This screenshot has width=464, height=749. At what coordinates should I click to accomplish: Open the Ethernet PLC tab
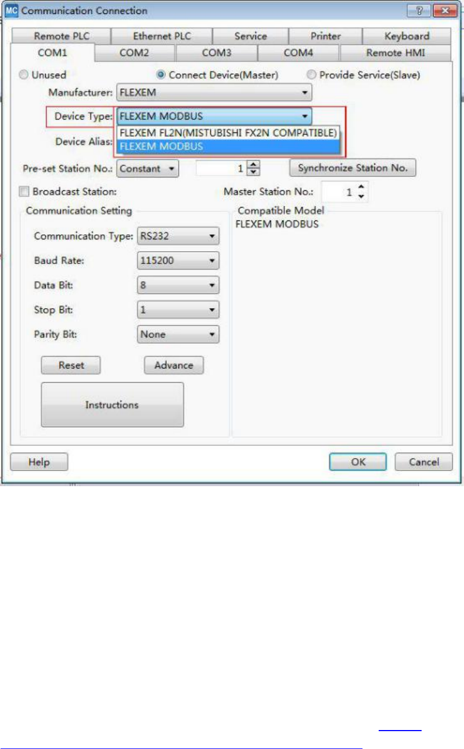point(162,36)
